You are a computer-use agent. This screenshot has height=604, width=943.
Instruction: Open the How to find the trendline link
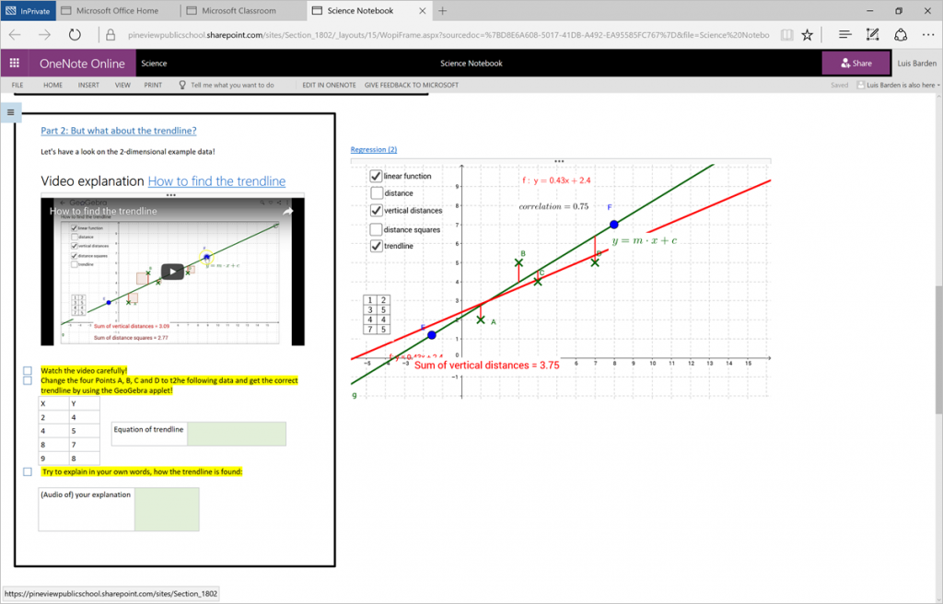(216, 181)
